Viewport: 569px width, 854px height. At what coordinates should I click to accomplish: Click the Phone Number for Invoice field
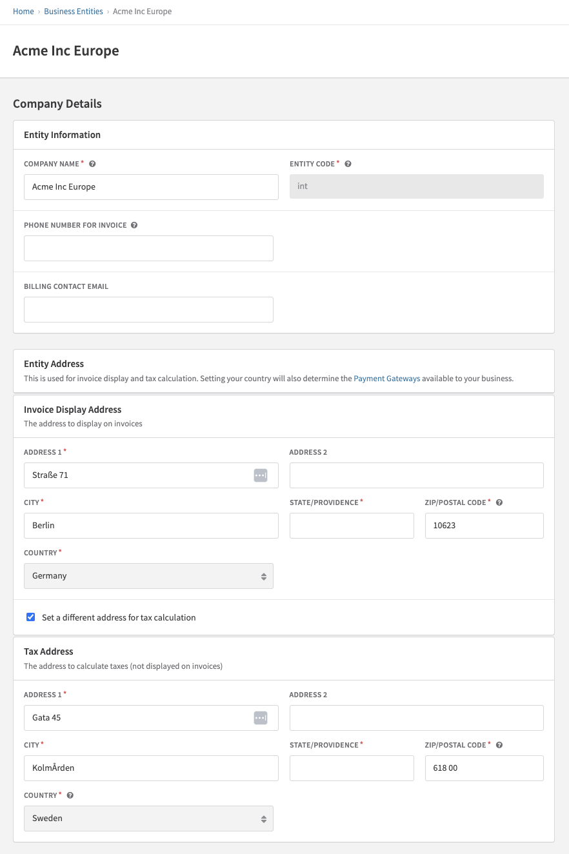tap(148, 248)
